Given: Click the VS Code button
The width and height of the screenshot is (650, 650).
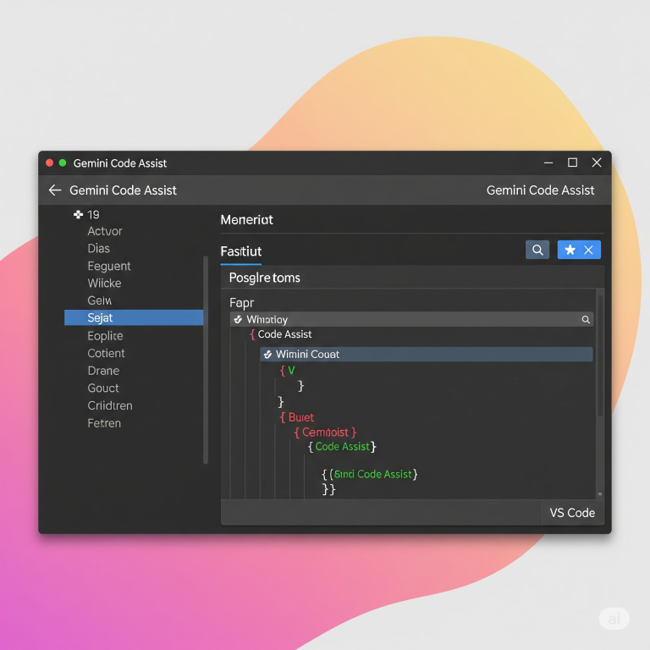Looking at the screenshot, I should (x=572, y=513).
